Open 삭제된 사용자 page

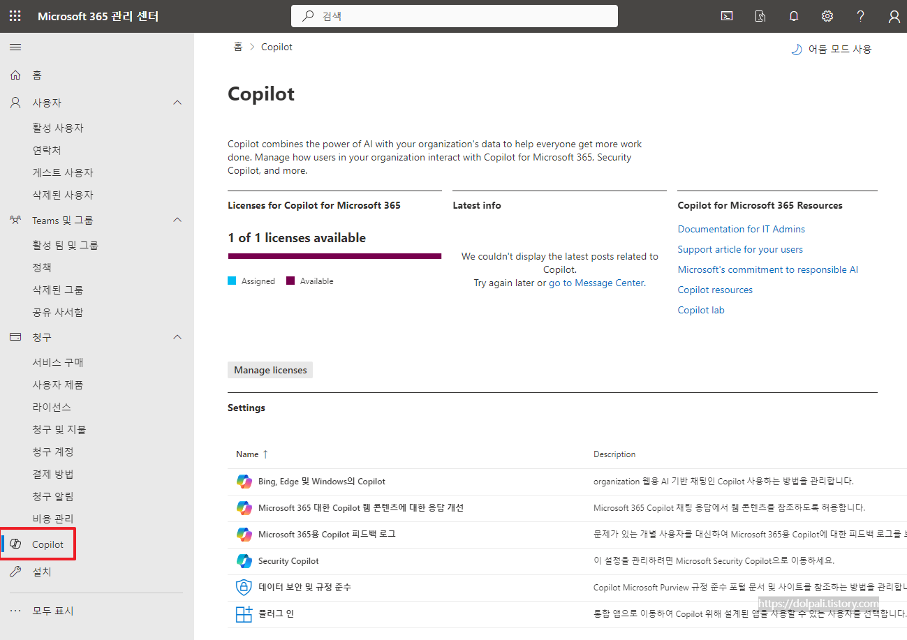tap(63, 195)
